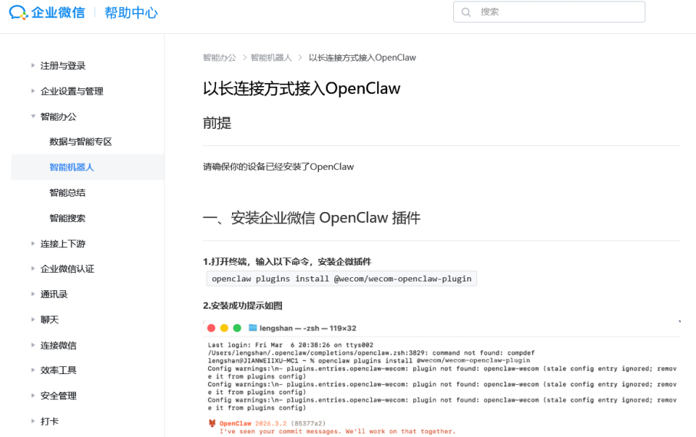Viewport: 696px width, 437px height.
Task: Open the 聊天 sidebar label
Action: click(x=49, y=320)
